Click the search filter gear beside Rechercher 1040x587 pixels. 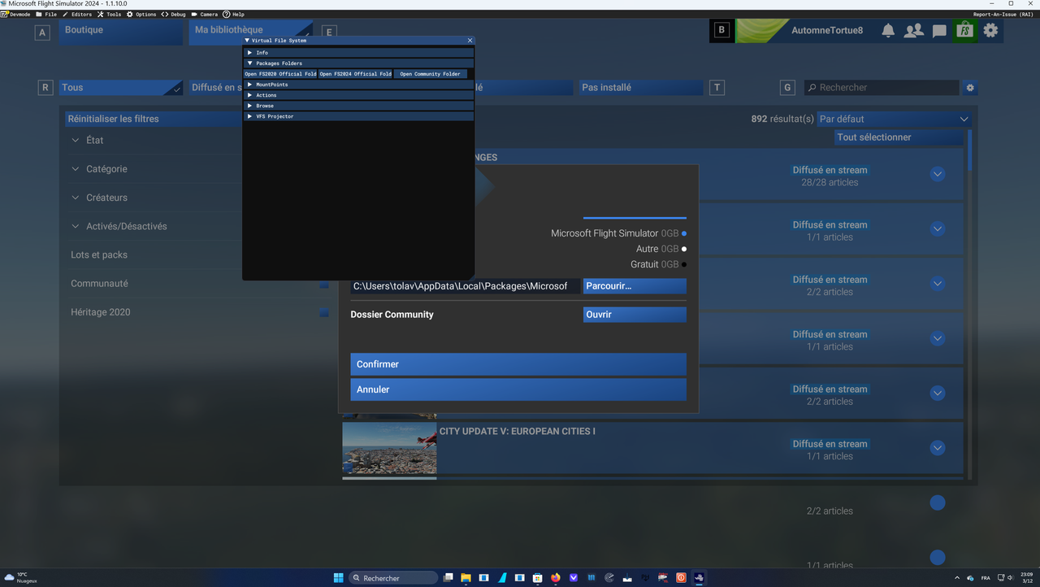coord(970,87)
